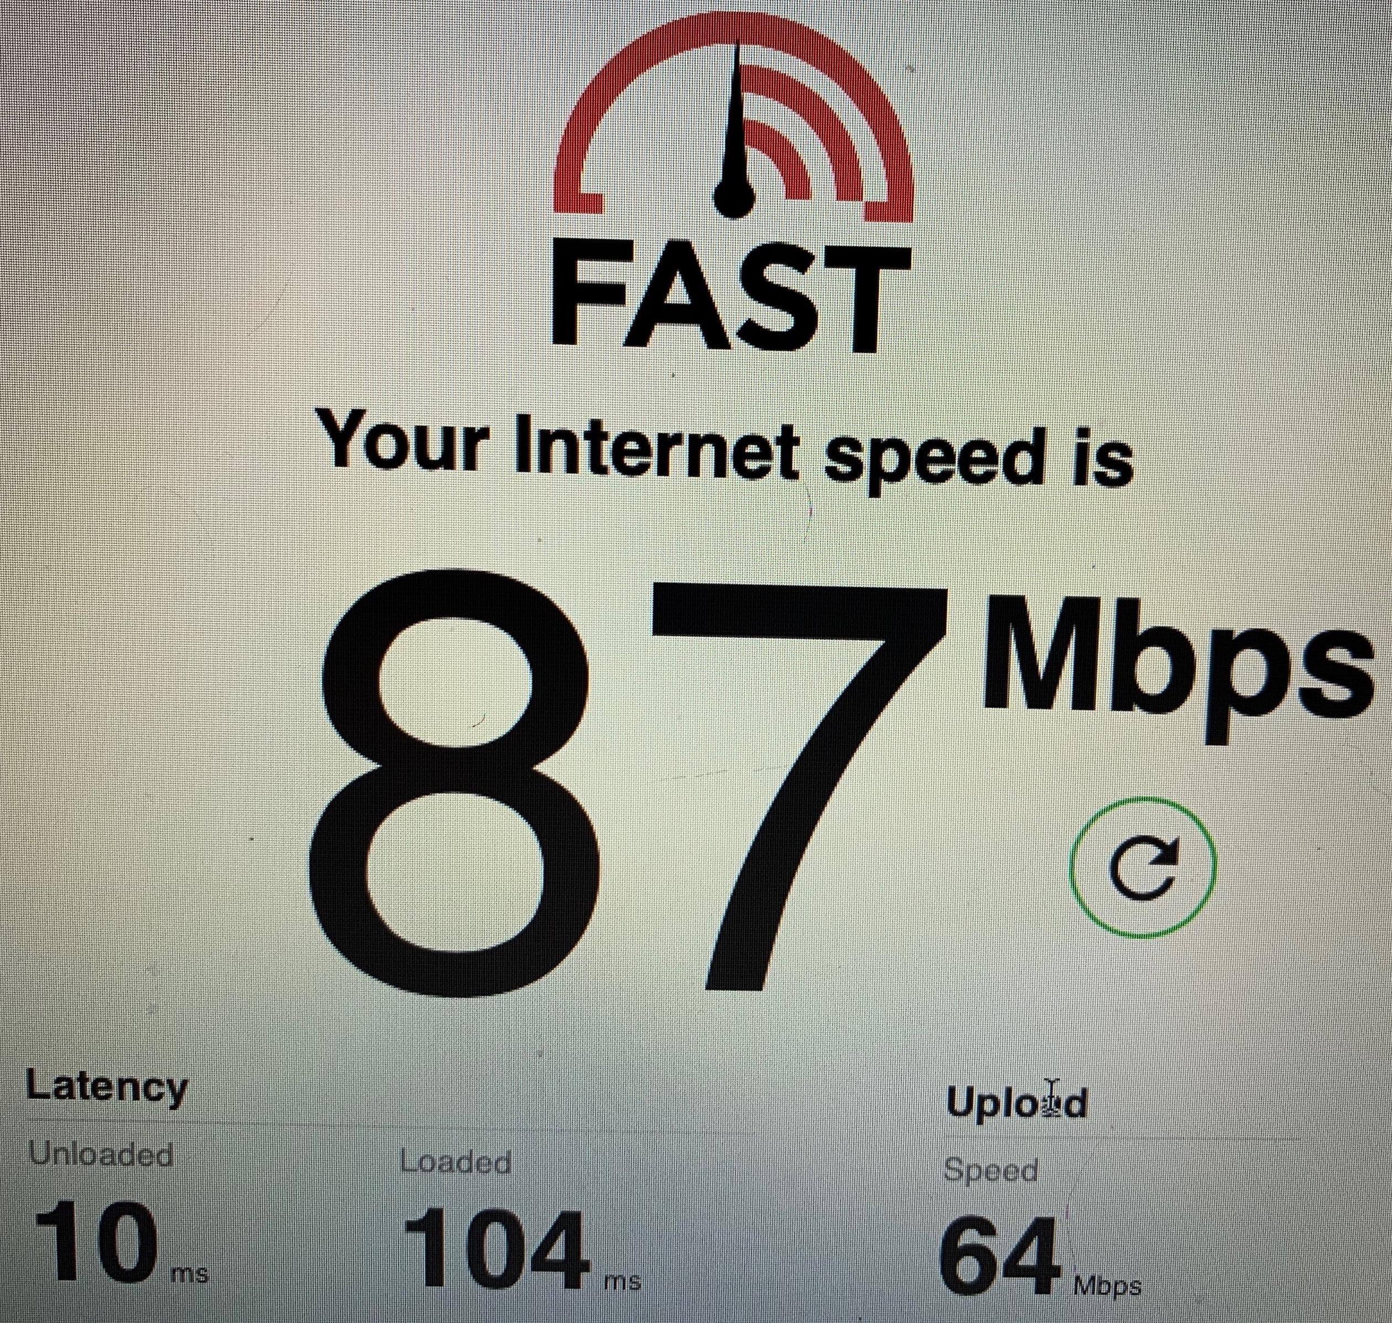The width and height of the screenshot is (1392, 1323).
Task: Select the Upload section heading
Action: [x=1016, y=1101]
